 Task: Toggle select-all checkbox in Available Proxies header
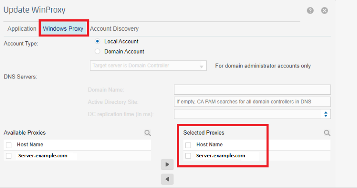pos(9,145)
